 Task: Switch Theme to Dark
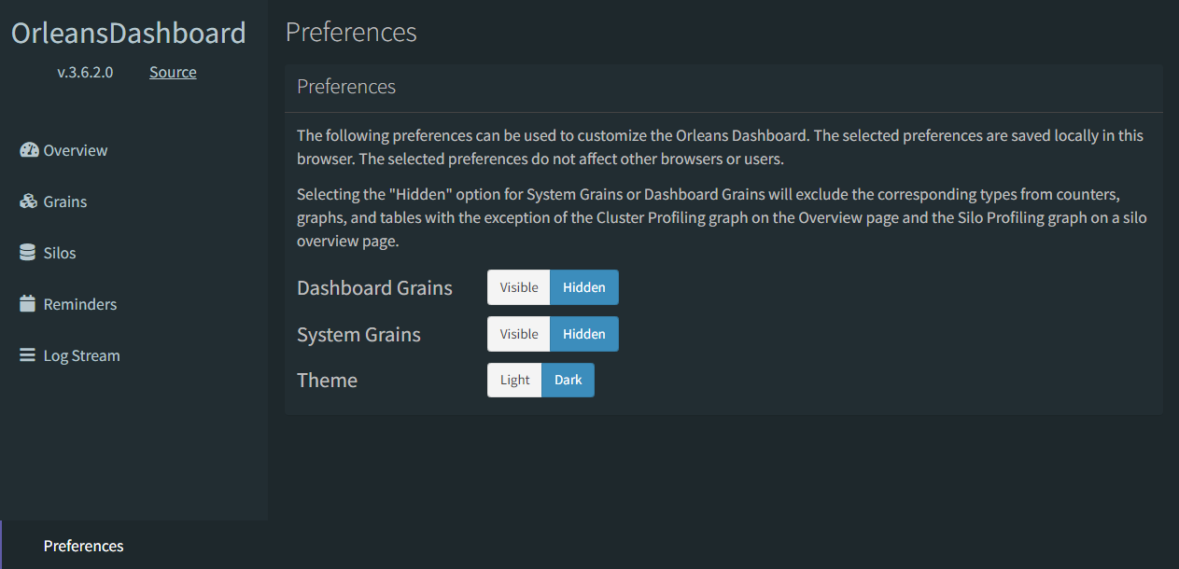click(568, 380)
